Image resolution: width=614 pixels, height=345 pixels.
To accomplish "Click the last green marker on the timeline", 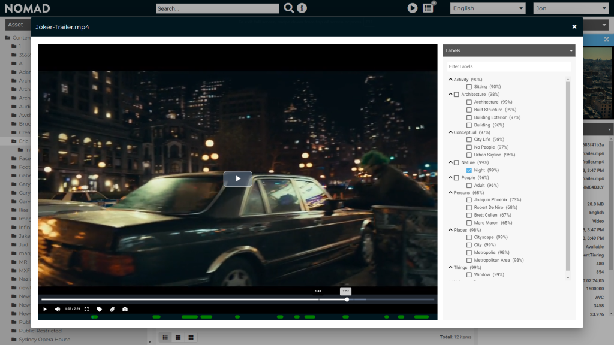I will pyautogui.click(x=422, y=317).
